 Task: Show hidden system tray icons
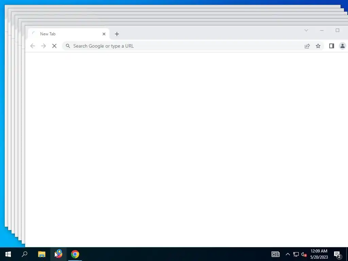click(288, 254)
